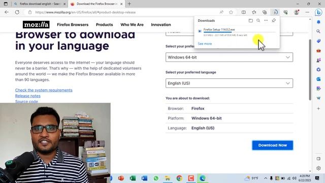This screenshot has width=325, height=183.
Task: Open the Edge profile avatar
Action: [297, 12]
